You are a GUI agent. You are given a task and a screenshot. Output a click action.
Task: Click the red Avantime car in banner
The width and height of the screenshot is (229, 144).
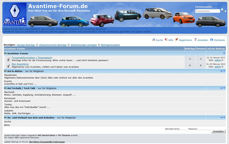pos(102,20)
